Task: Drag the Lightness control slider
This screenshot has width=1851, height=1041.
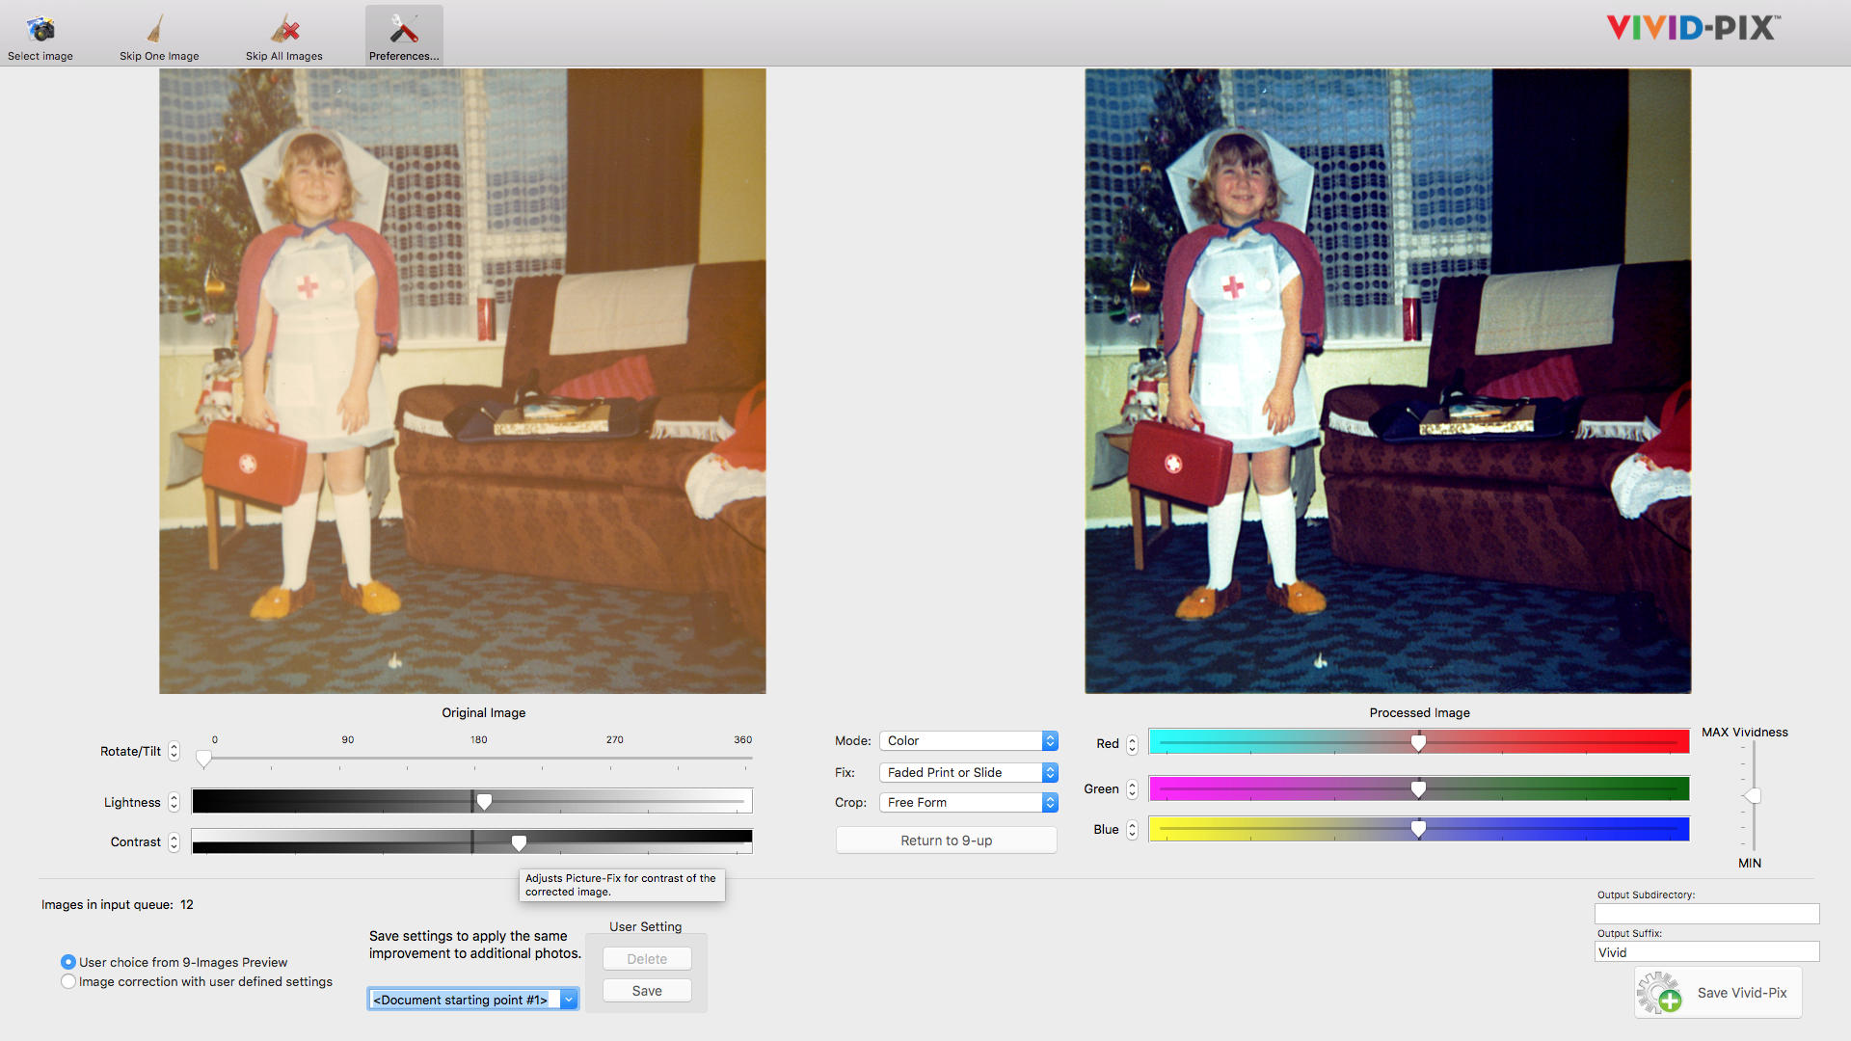Action: click(x=488, y=801)
